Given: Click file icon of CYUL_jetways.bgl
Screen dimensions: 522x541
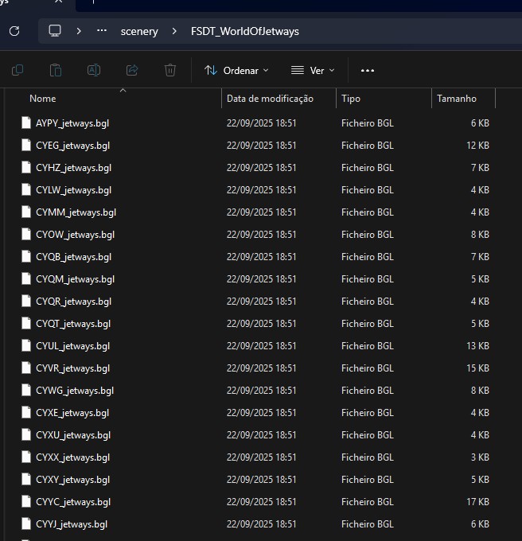Looking at the screenshot, I should pyautogui.click(x=26, y=345).
